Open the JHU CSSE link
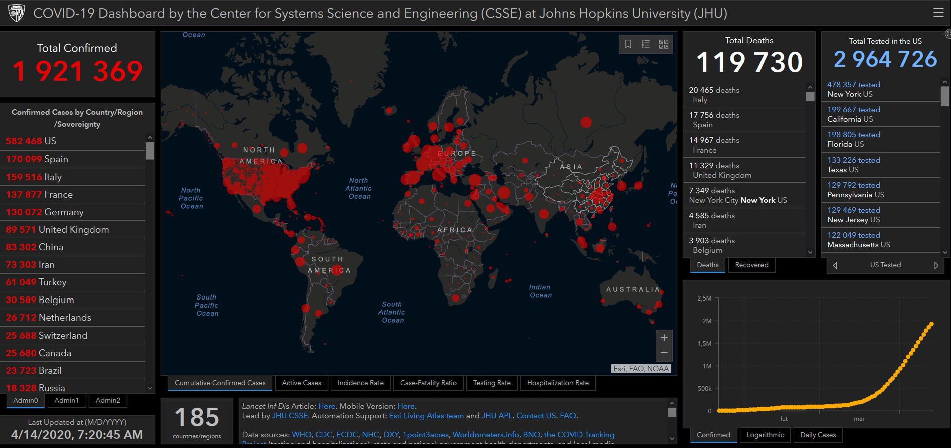The width and height of the screenshot is (951, 448). tap(290, 416)
